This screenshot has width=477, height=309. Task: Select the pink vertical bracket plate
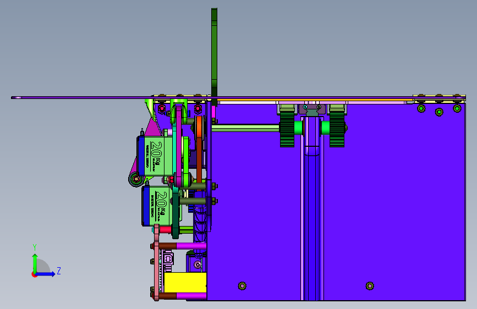pyautogui.click(x=156, y=262)
